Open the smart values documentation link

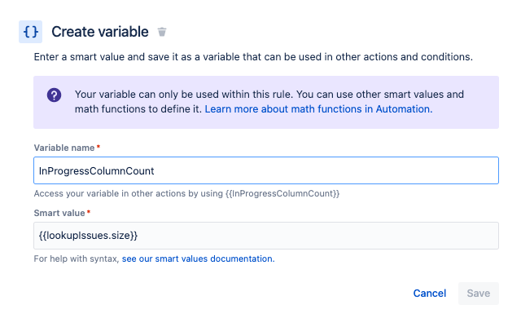pos(198,258)
